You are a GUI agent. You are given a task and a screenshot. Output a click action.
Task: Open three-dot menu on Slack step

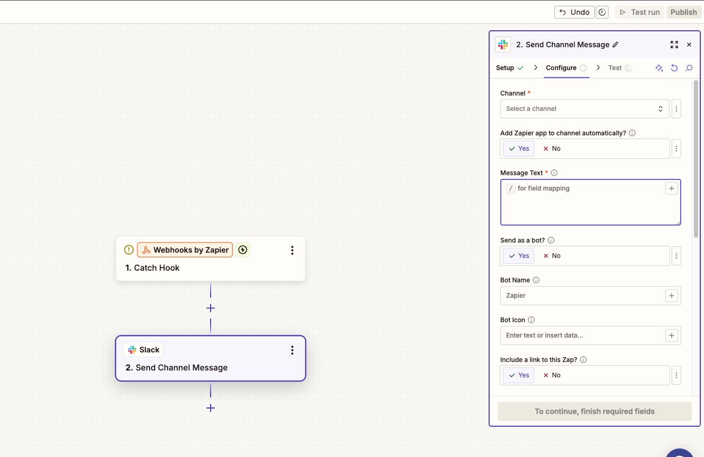coord(292,350)
